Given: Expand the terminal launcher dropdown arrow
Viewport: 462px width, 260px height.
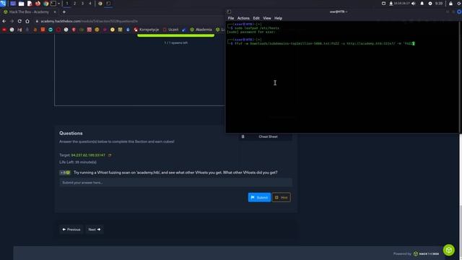Looking at the screenshot, I should (x=59, y=4).
